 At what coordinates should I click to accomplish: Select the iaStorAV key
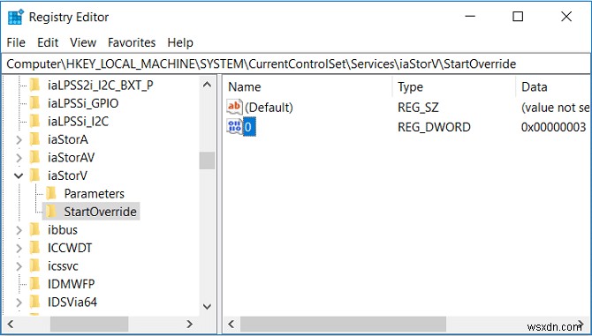(72, 158)
